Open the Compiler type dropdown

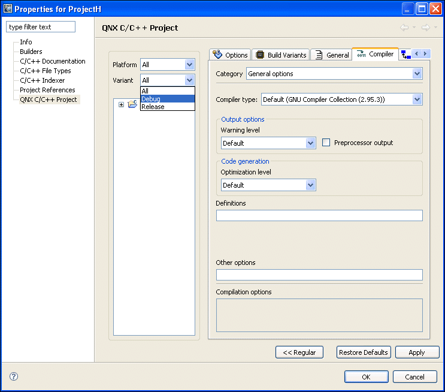(417, 99)
